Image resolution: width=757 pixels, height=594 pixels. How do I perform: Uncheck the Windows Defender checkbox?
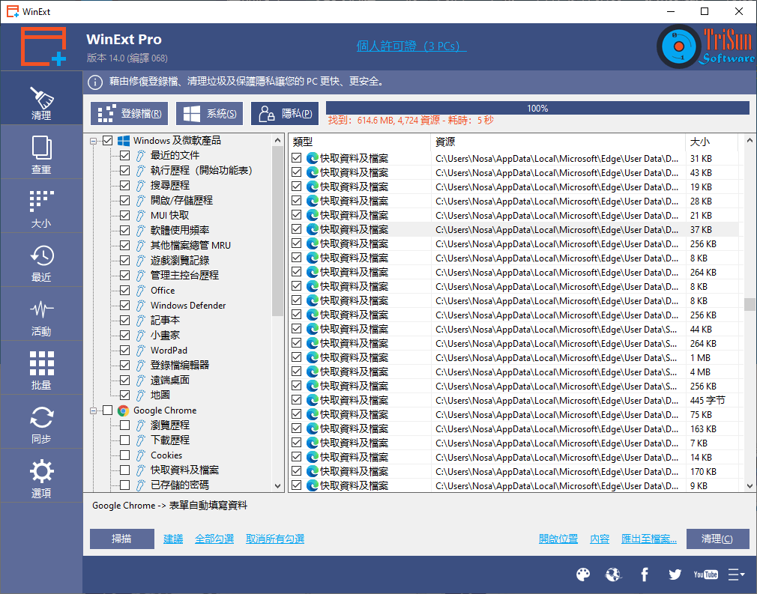(125, 306)
